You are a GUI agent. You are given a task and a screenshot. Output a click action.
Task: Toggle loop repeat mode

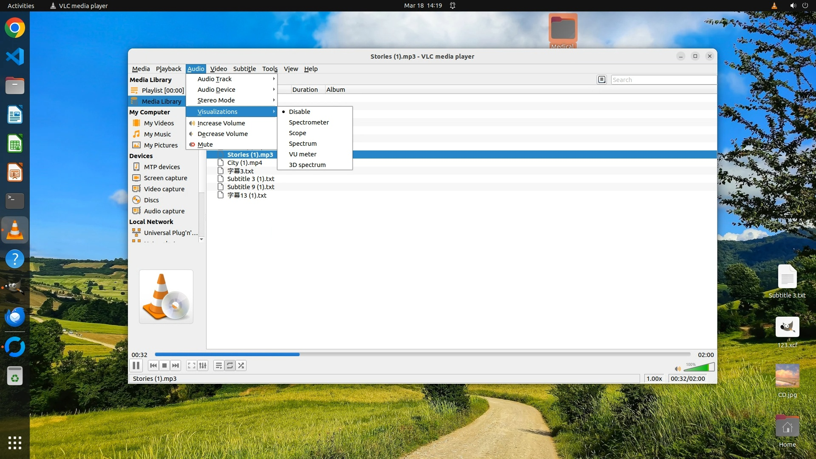[230, 365]
